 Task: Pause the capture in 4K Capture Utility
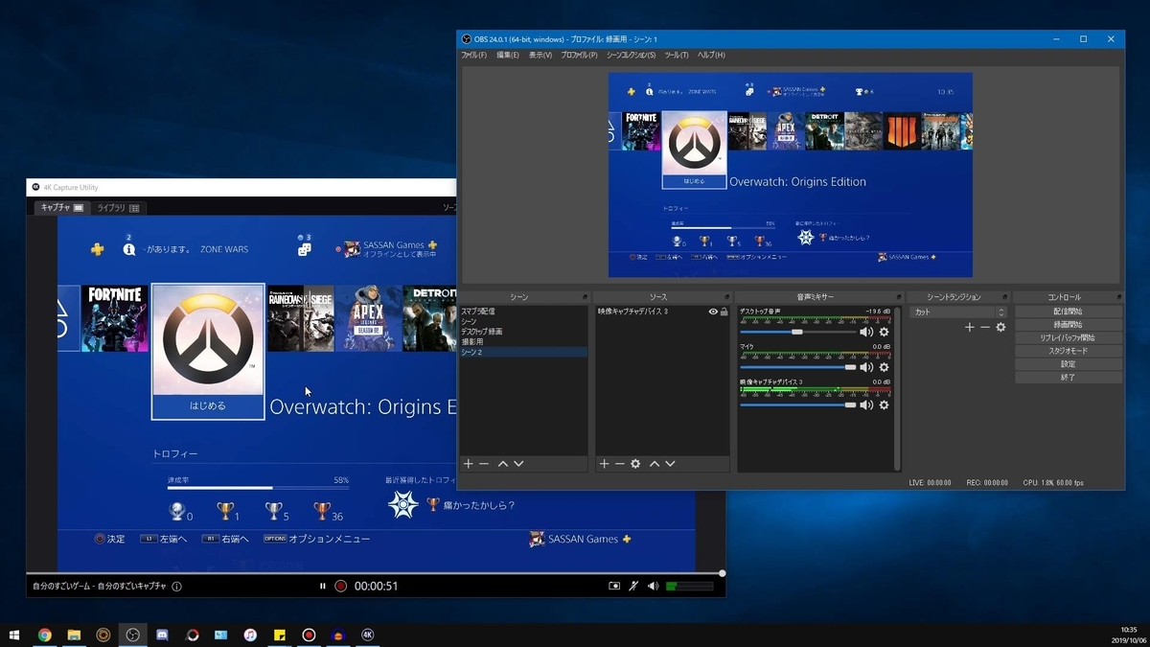tap(323, 586)
